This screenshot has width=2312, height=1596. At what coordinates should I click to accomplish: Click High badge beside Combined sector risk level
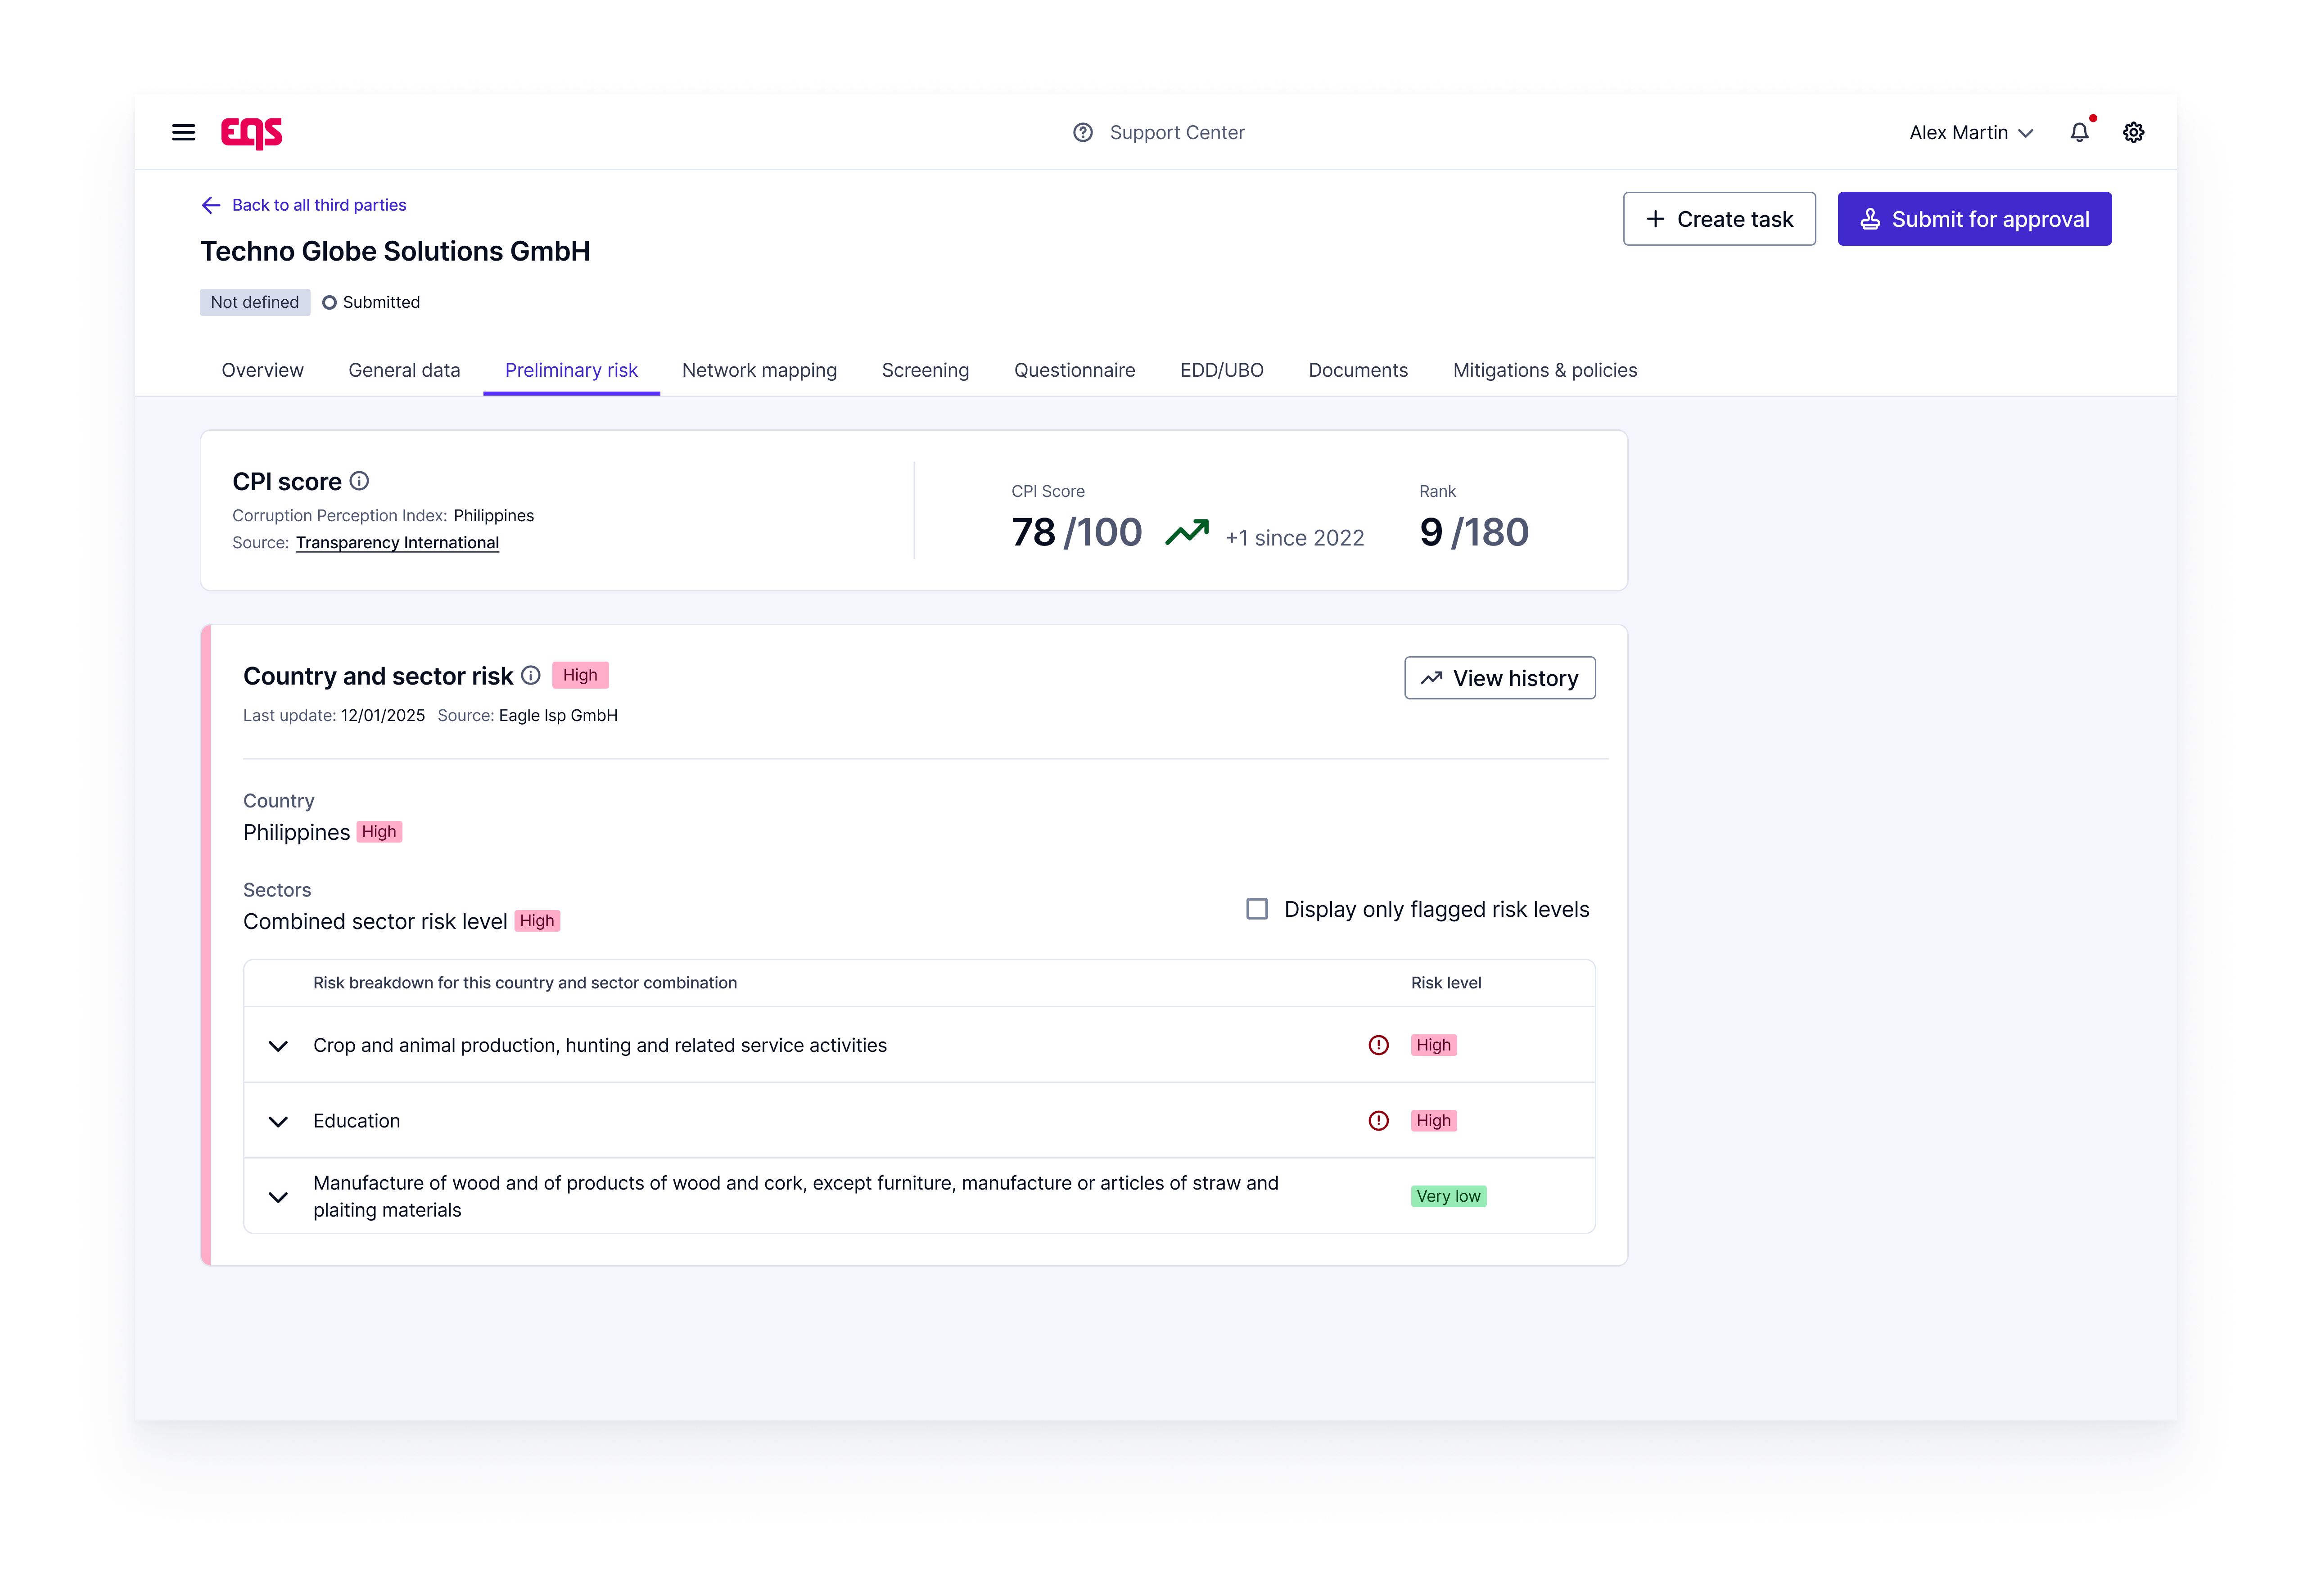pos(537,921)
